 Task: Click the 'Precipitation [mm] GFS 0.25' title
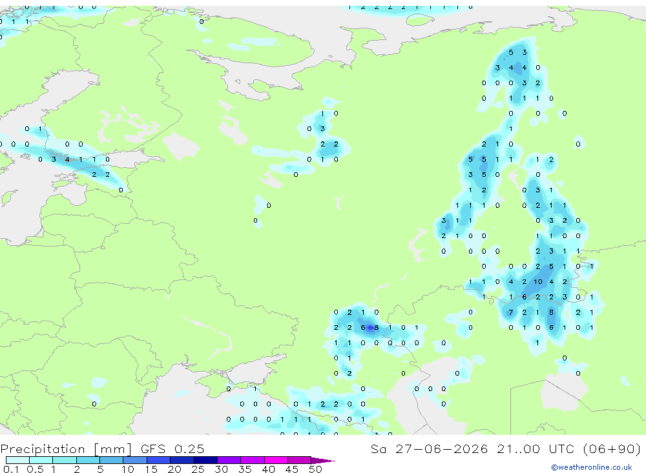pos(102,448)
